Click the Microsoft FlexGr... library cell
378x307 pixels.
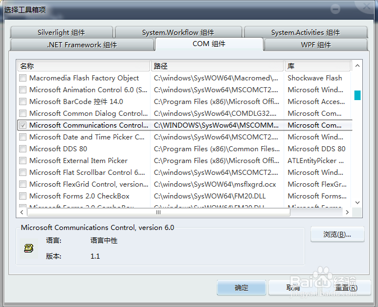(317, 184)
